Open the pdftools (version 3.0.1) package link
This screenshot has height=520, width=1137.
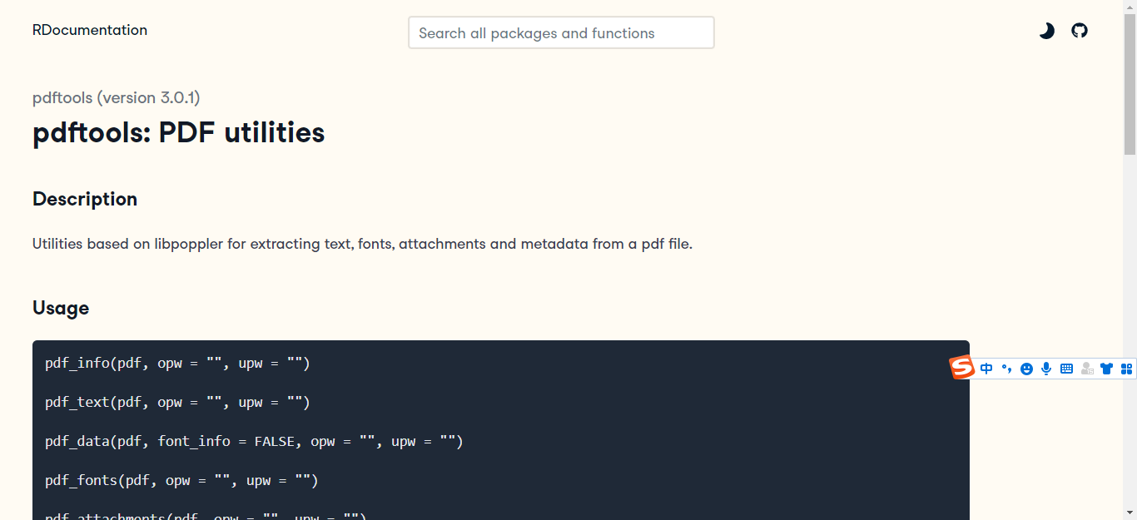pos(116,97)
